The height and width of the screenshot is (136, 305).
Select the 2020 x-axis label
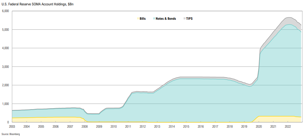pyautogui.click(x=259, y=127)
